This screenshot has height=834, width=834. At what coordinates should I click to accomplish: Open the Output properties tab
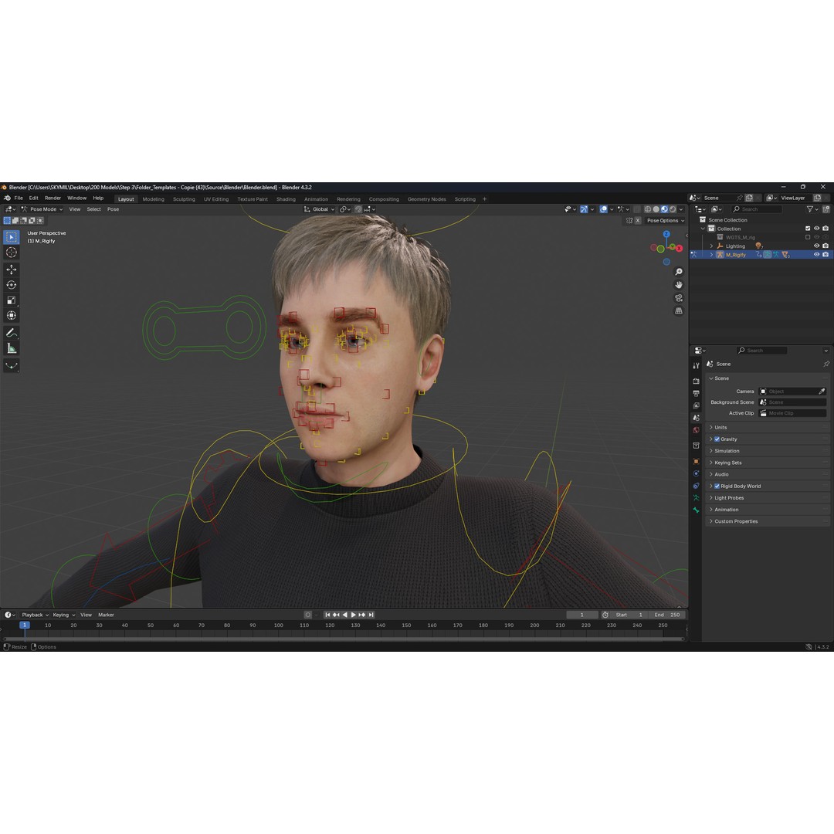point(696,394)
